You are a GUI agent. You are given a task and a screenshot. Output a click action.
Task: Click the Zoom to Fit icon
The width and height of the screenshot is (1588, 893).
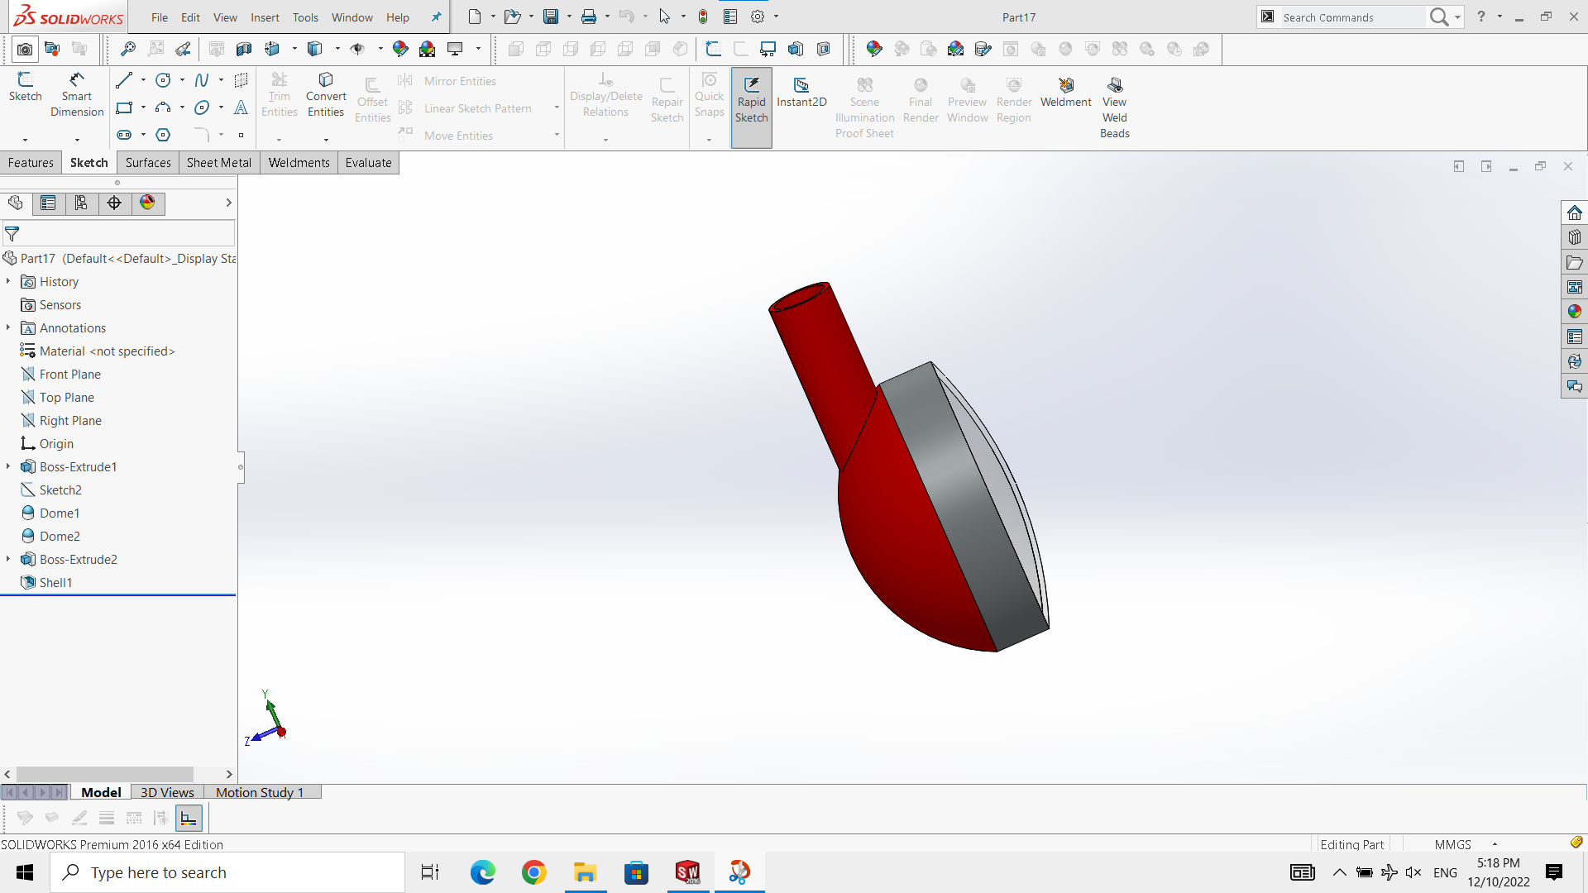(128, 49)
